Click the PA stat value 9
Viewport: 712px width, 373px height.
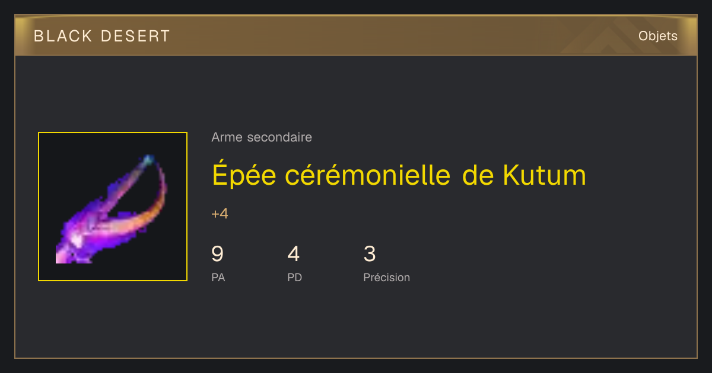(218, 254)
